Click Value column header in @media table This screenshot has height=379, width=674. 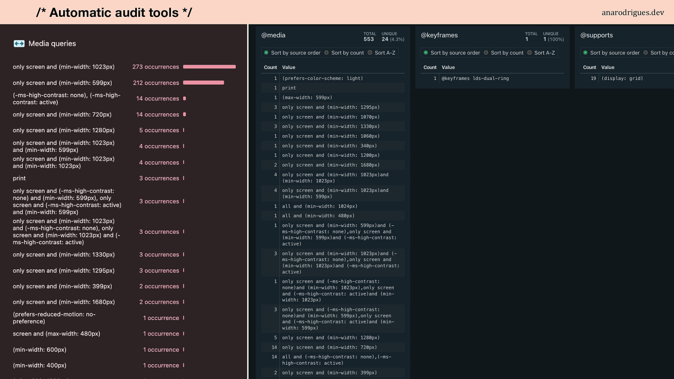tap(289, 67)
